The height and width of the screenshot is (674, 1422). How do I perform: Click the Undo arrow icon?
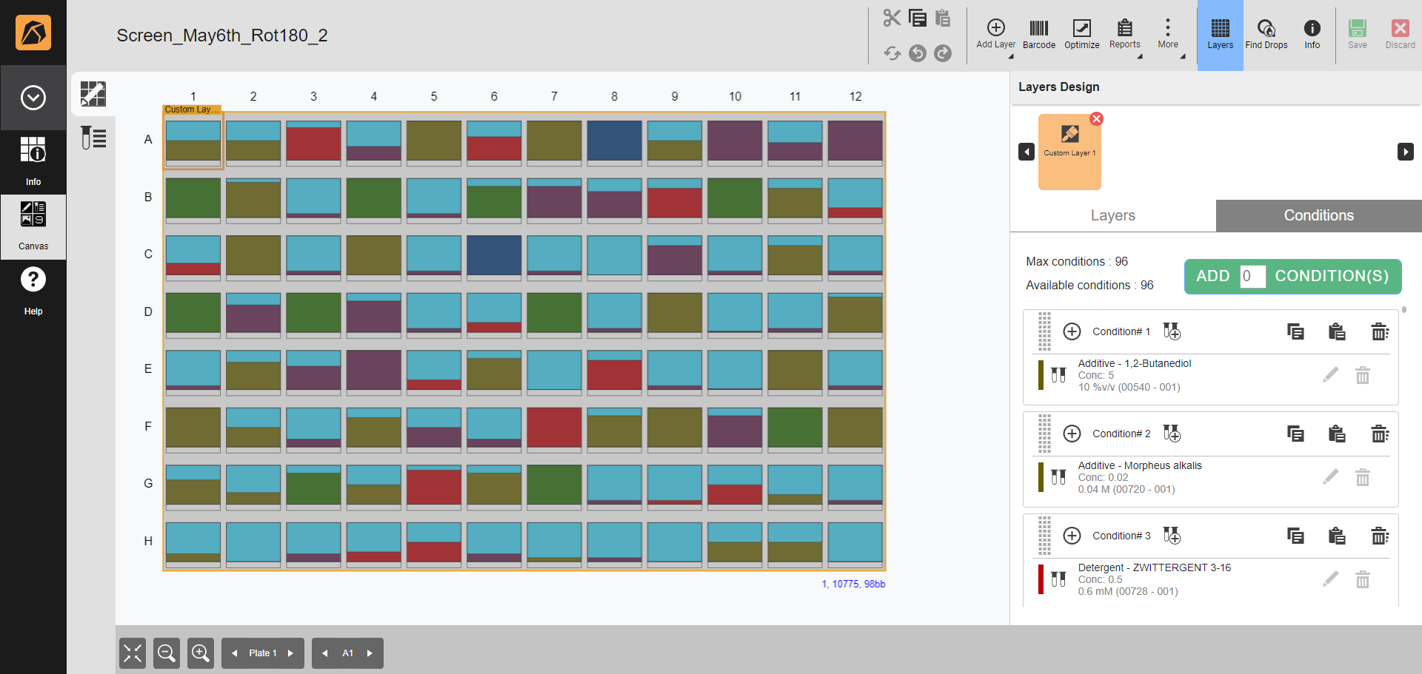(918, 53)
